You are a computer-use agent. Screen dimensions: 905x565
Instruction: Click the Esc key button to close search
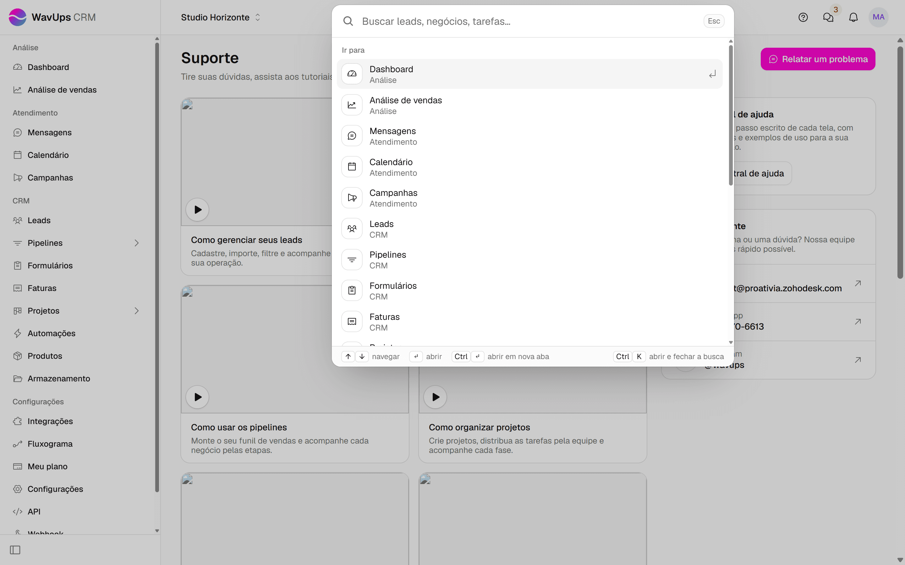tap(714, 21)
